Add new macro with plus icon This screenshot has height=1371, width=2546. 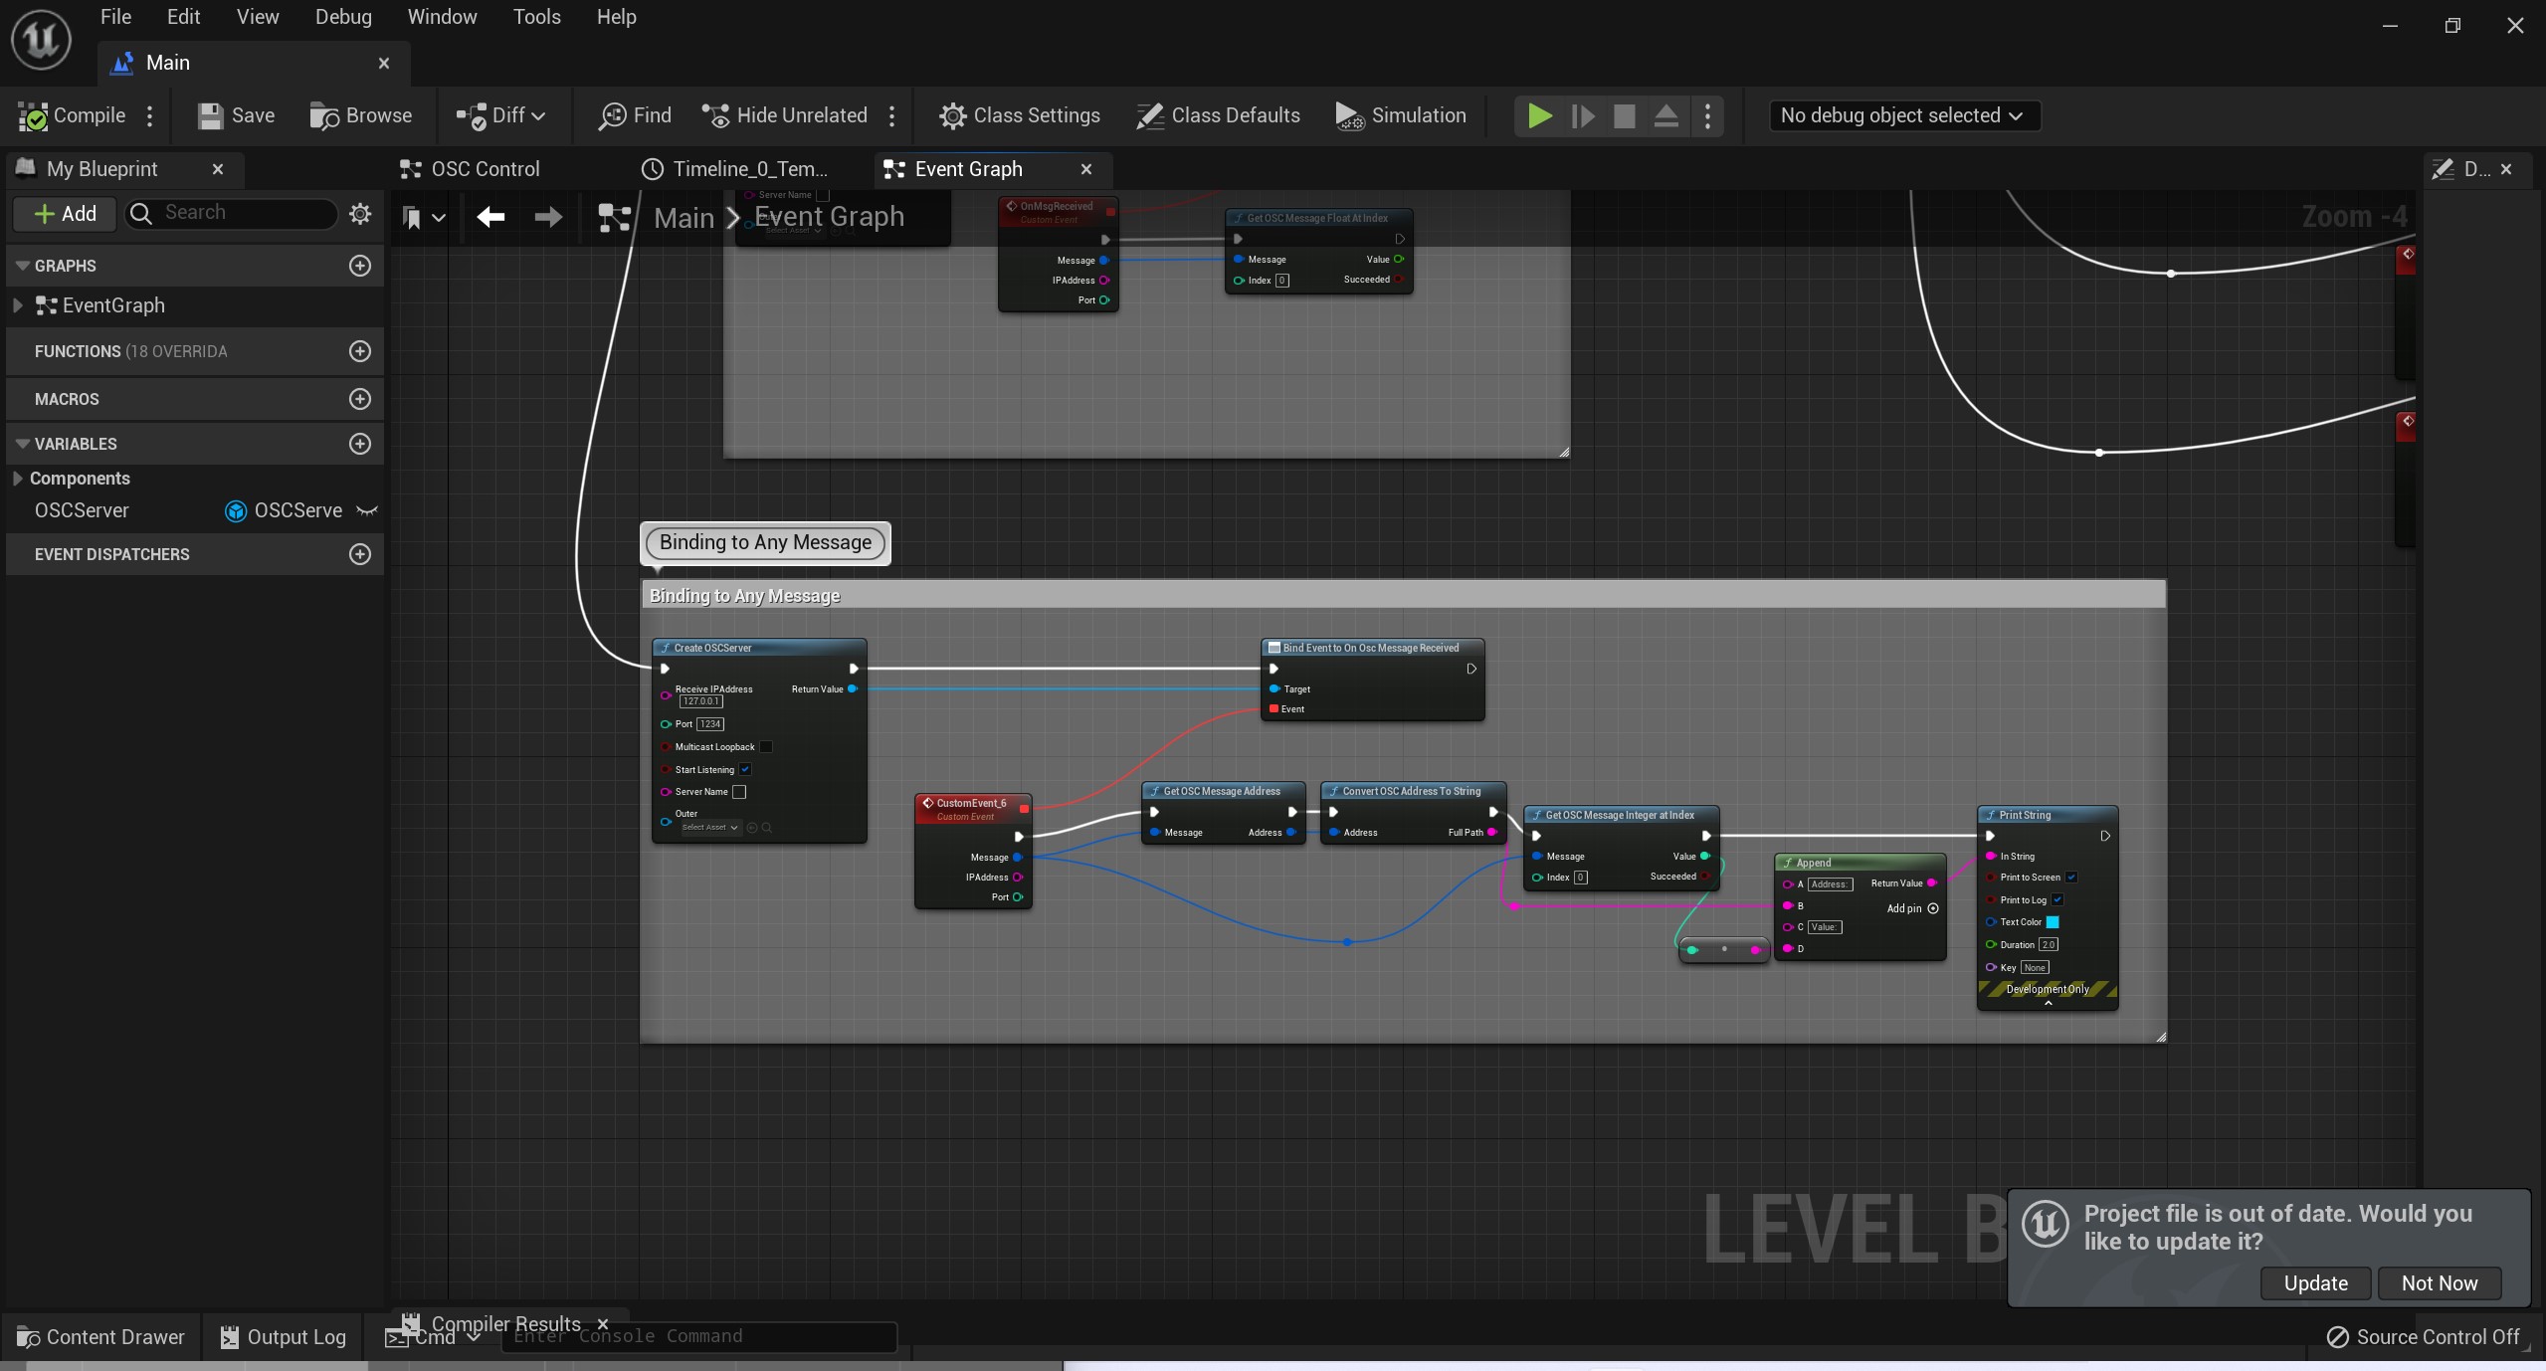(x=360, y=399)
